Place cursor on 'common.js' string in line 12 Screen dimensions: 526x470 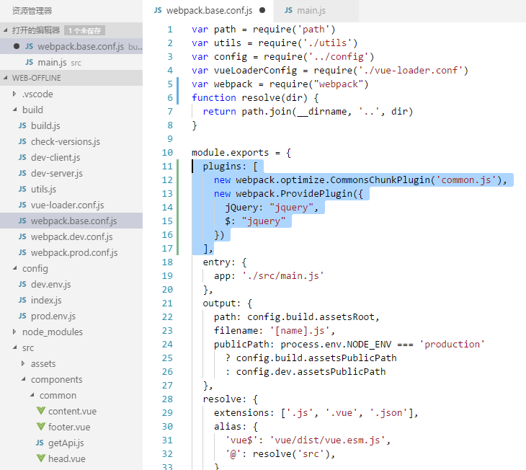pos(466,180)
